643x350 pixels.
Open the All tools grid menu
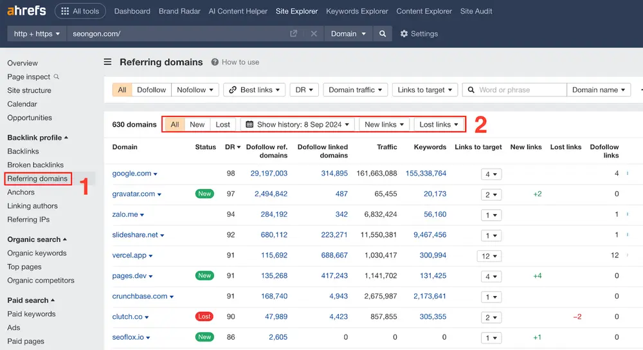coord(80,11)
